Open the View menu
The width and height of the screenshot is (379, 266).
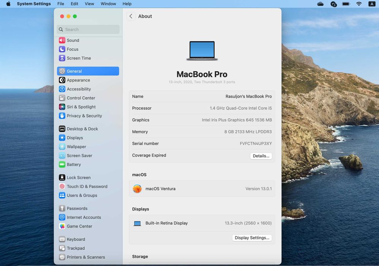(89, 4)
